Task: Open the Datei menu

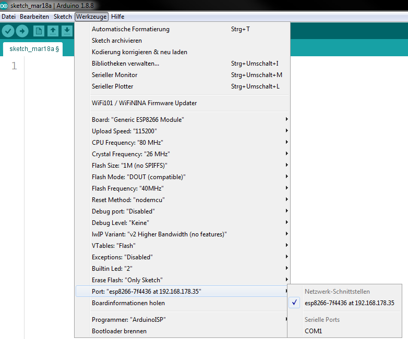Action: pos(9,17)
